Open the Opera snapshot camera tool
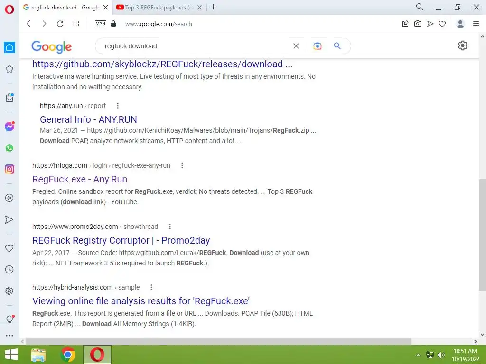Viewport: 486px width, 364px height. point(418,24)
